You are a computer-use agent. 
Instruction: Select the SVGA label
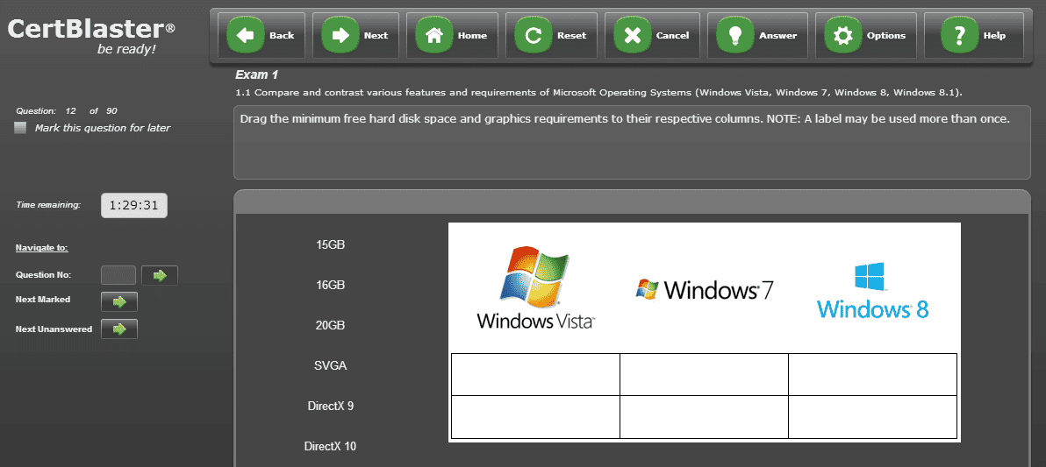click(330, 365)
